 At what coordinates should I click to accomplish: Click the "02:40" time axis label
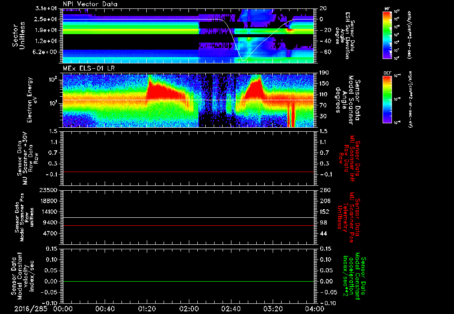[231, 309]
